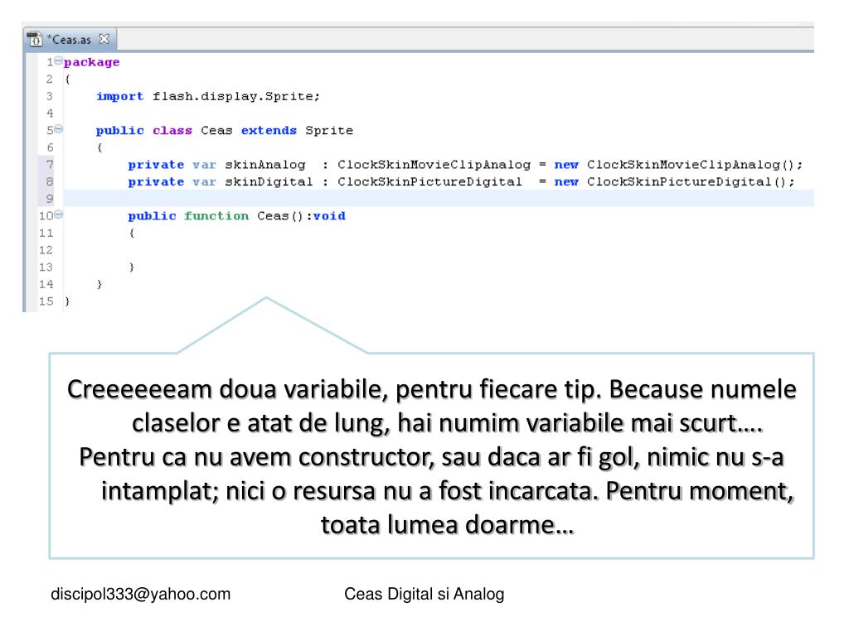The image size is (849, 636).
Task: Collapse the package block at line 1
Action: 59,61
